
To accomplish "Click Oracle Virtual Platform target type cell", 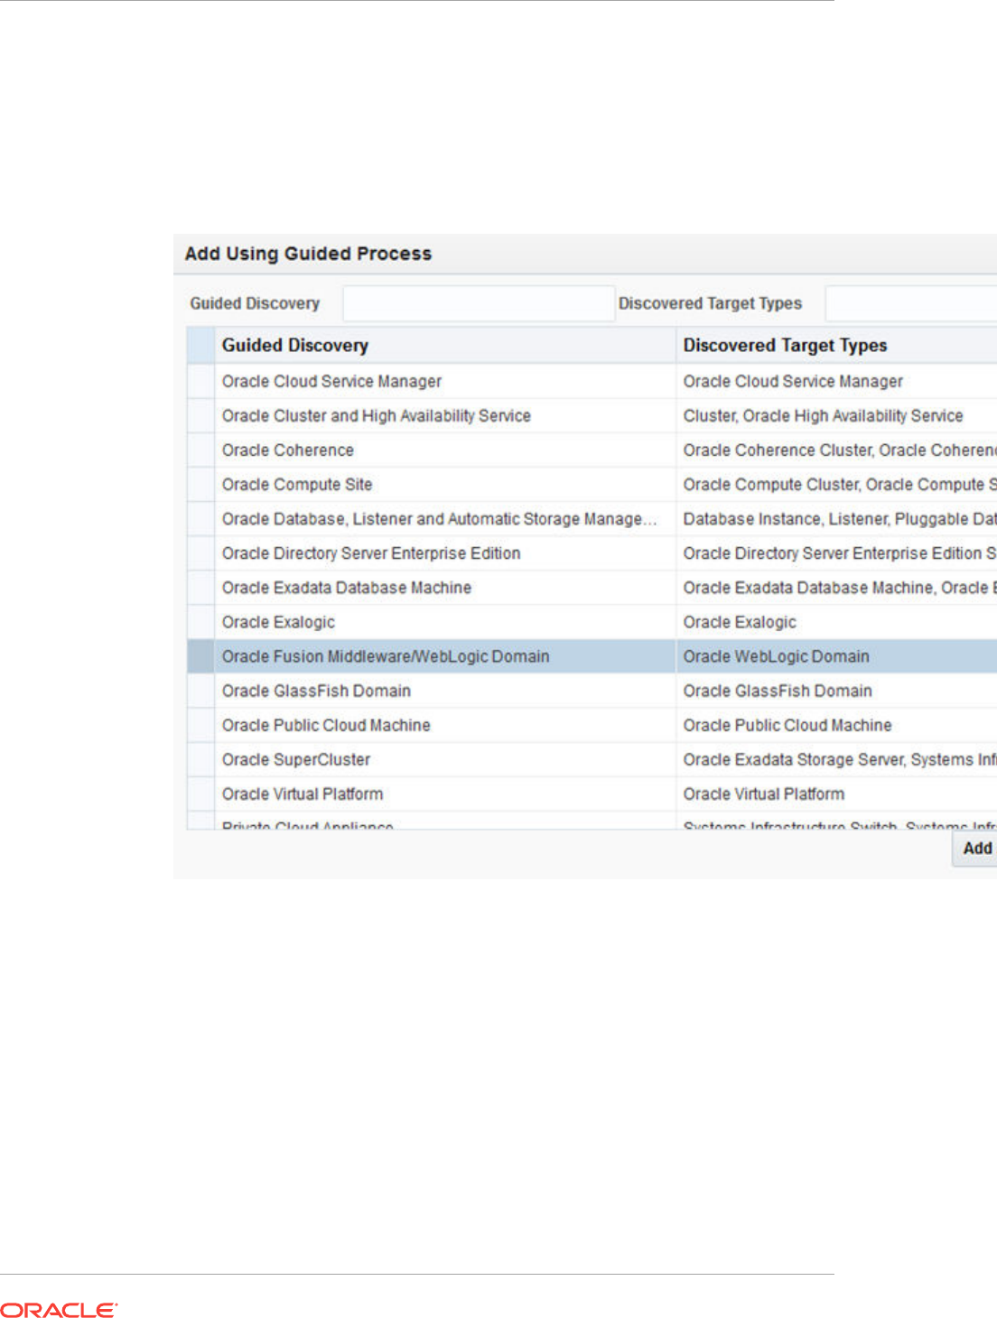I will (x=836, y=794).
